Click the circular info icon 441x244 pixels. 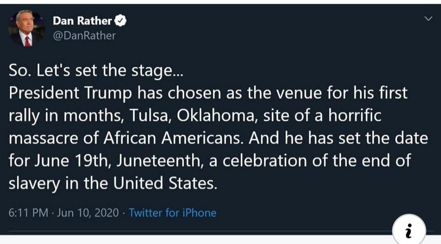[409, 231]
